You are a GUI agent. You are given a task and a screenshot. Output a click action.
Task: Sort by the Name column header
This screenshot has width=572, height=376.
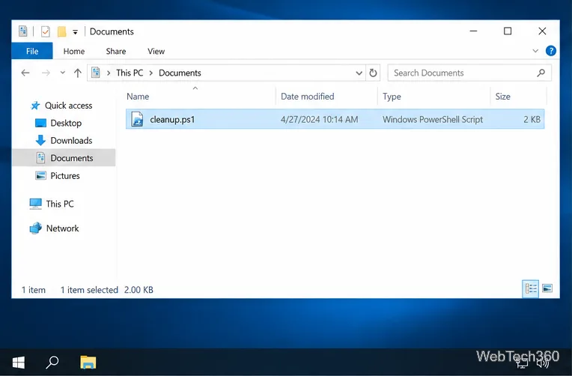click(138, 97)
